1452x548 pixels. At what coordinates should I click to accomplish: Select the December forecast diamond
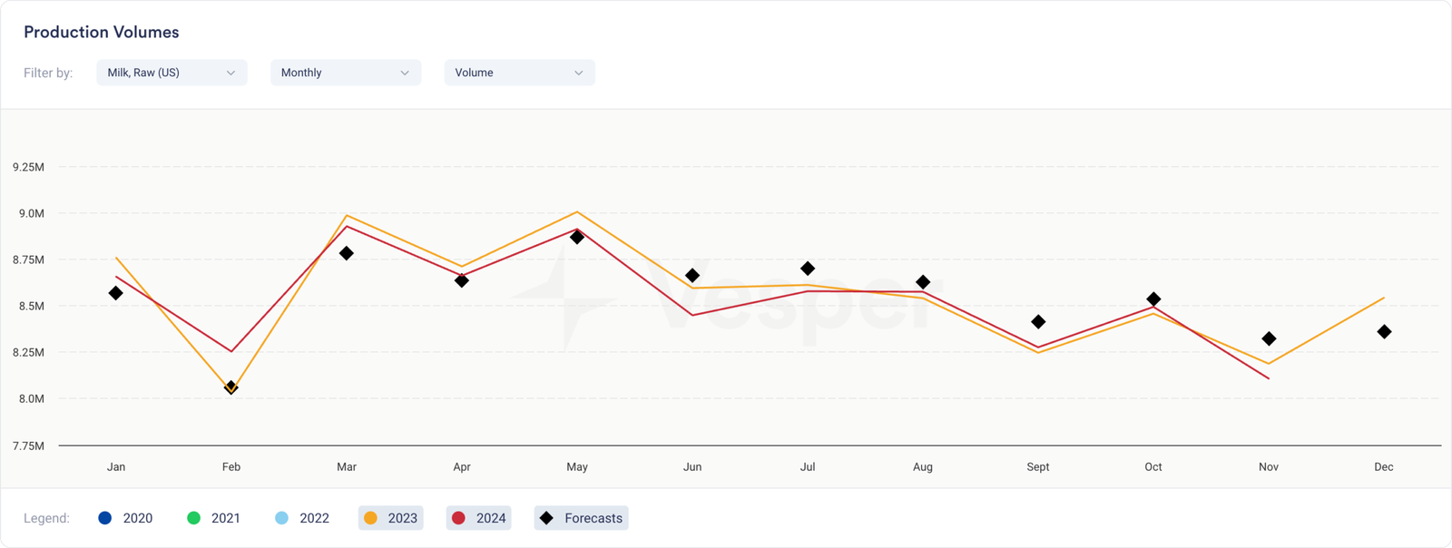(x=1384, y=332)
